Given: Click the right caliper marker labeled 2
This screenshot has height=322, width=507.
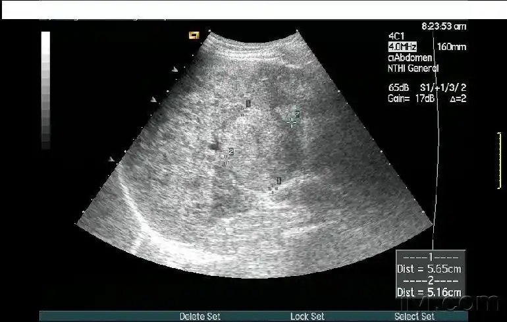Looking at the screenshot, I should pyautogui.click(x=292, y=121).
